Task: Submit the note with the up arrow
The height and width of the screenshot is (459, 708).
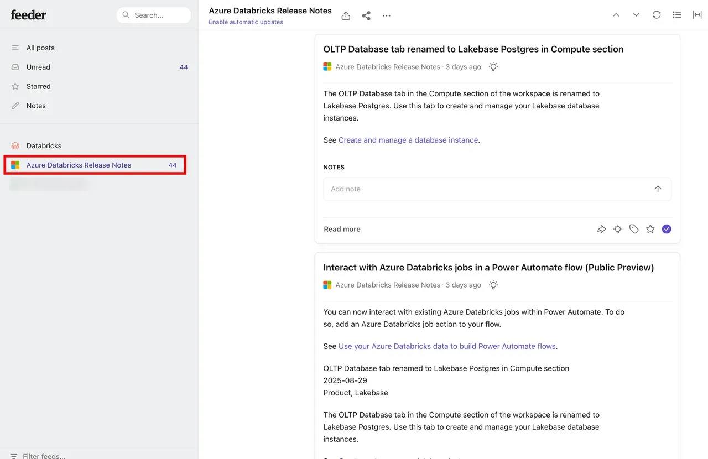Action: coord(658,189)
